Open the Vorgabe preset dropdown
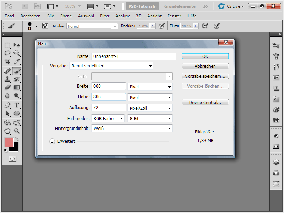Image resolution: width=284 pixels, height=213 pixels. 111,66
